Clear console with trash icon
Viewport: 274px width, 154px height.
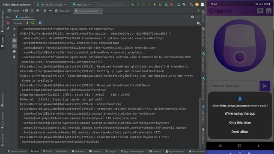coord(14,57)
